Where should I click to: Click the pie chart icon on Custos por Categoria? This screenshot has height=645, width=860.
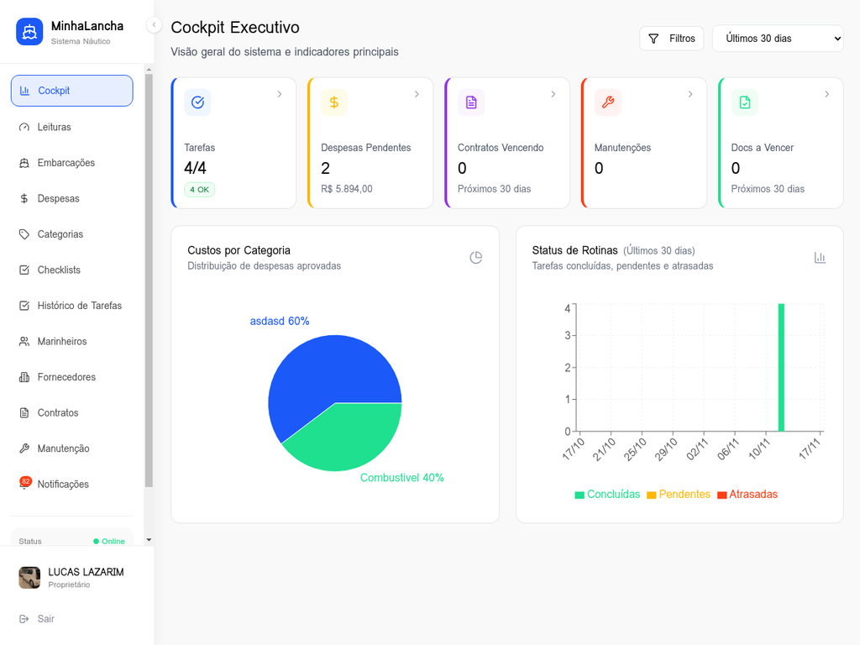tap(476, 258)
